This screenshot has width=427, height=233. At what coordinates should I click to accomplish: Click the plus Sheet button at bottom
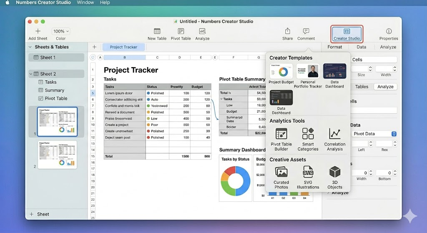click(x=40, y=214)
